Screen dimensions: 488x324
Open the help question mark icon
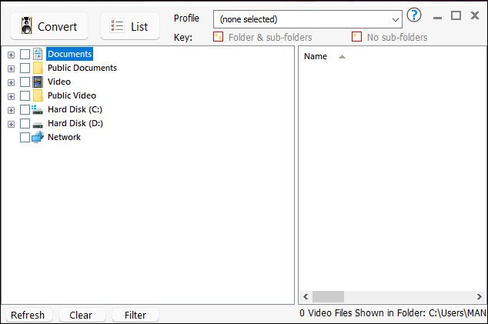(x=414, y=15)
